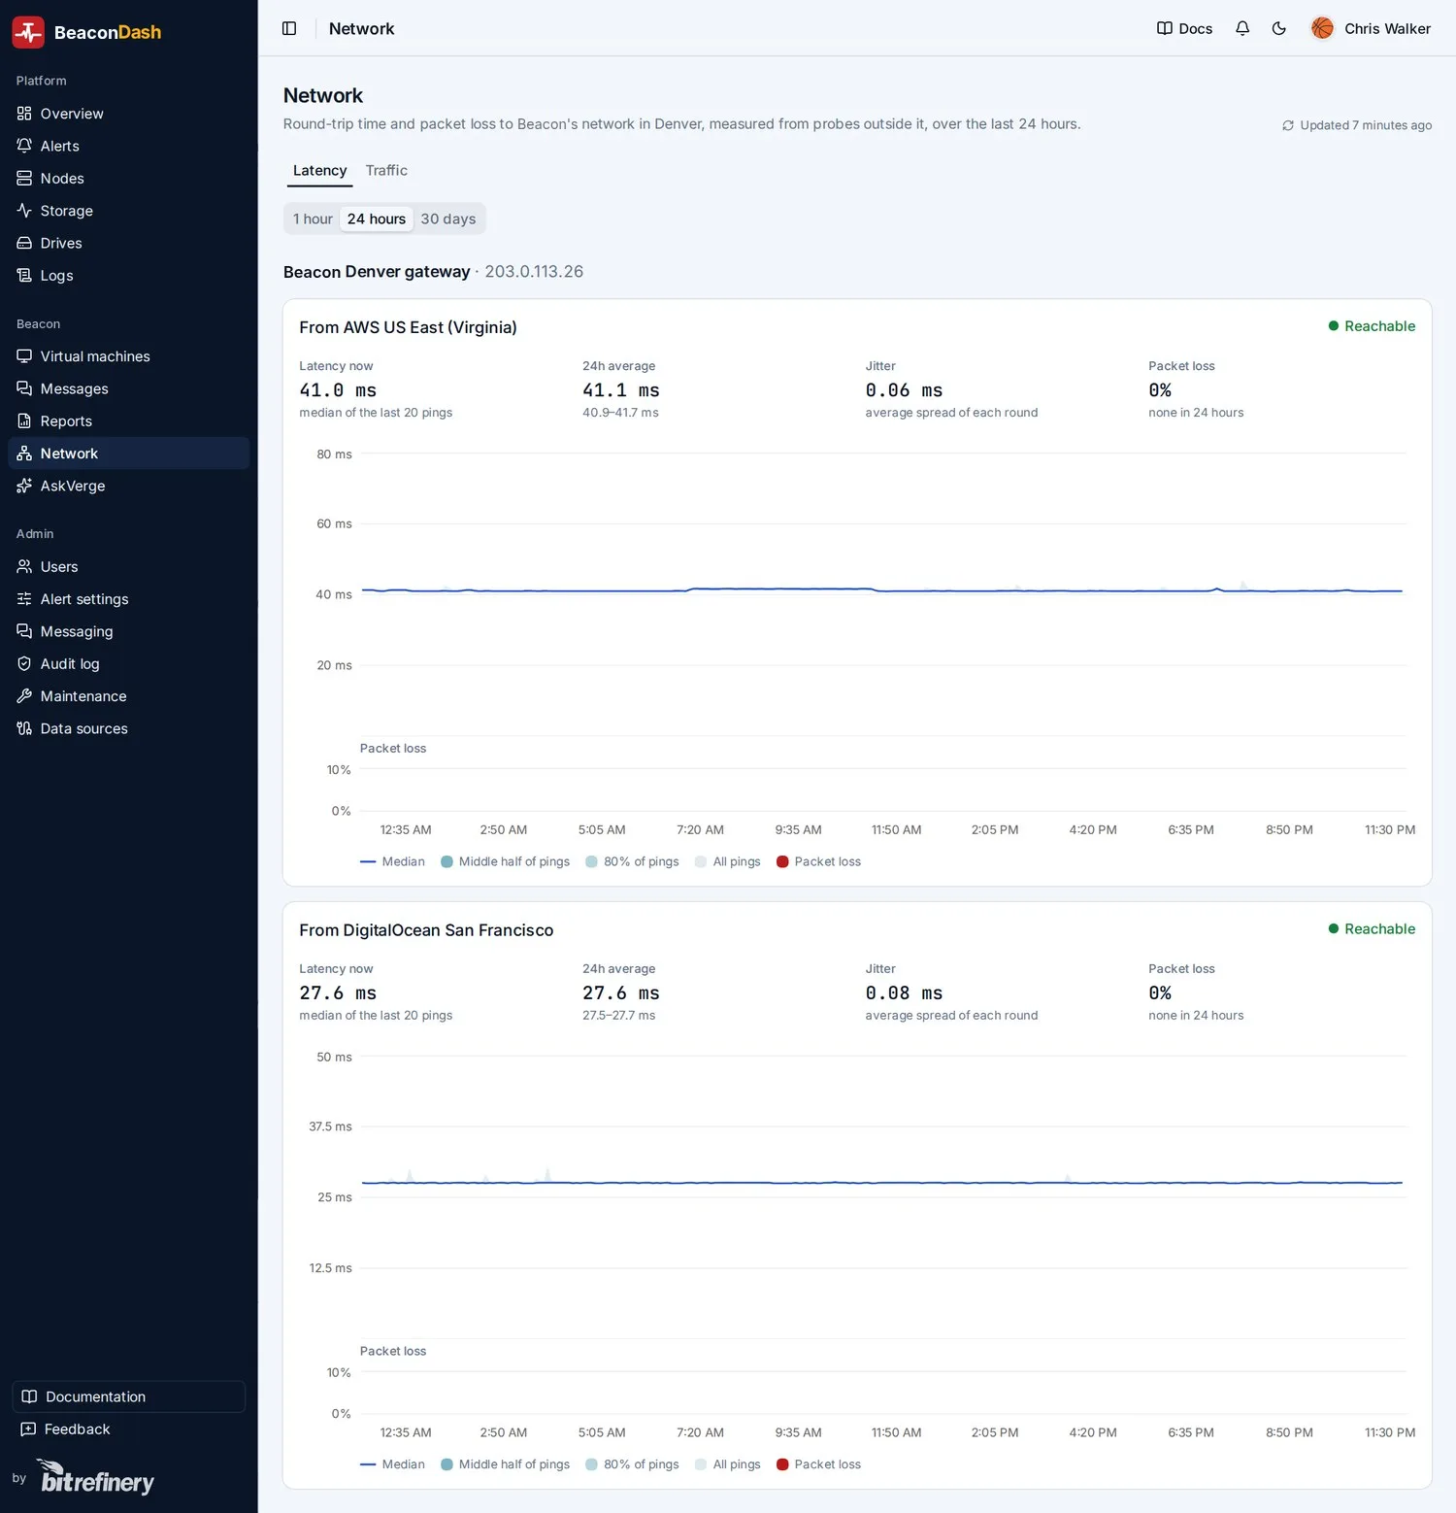Open the Documentation button in sidebar
Screen dimensions: 1456x1513
point(128,1396)
